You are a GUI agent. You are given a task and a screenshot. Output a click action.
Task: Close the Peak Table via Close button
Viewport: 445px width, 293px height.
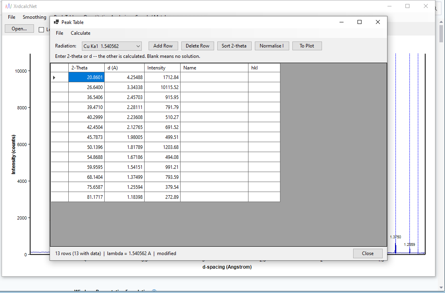[368, 253]
